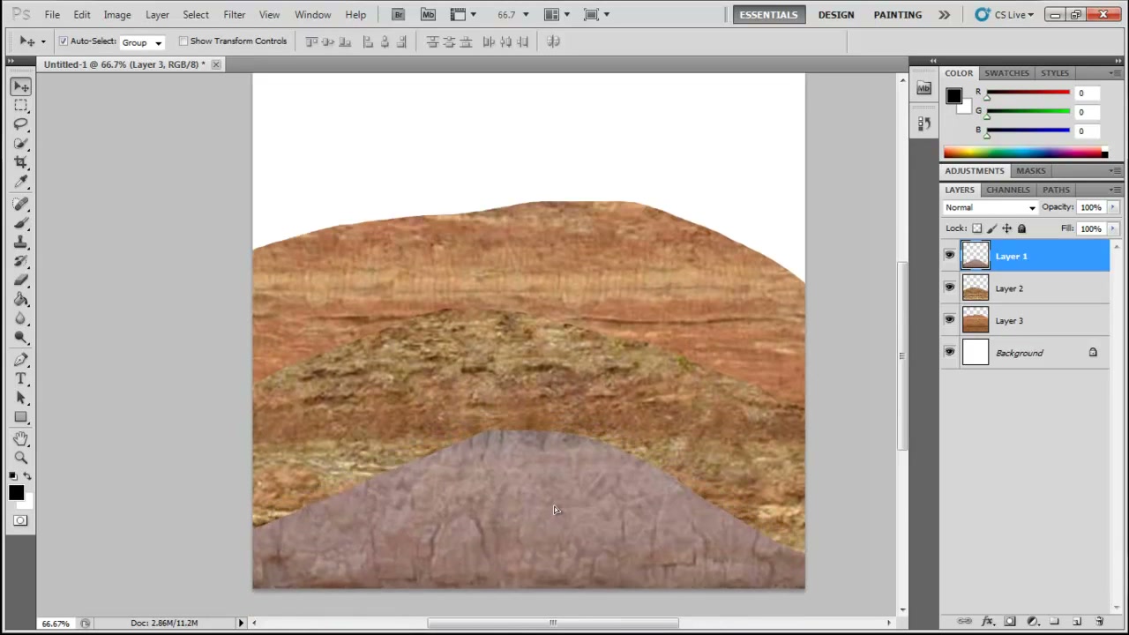Toggle Quick Mask mode
The width and height of the screenshot is (1129, 635).
(x=20, y=520)
